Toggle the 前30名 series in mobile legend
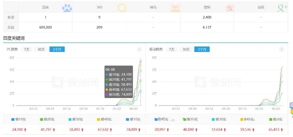The height and width of the screenshot is (137, 293). (219, 119)
